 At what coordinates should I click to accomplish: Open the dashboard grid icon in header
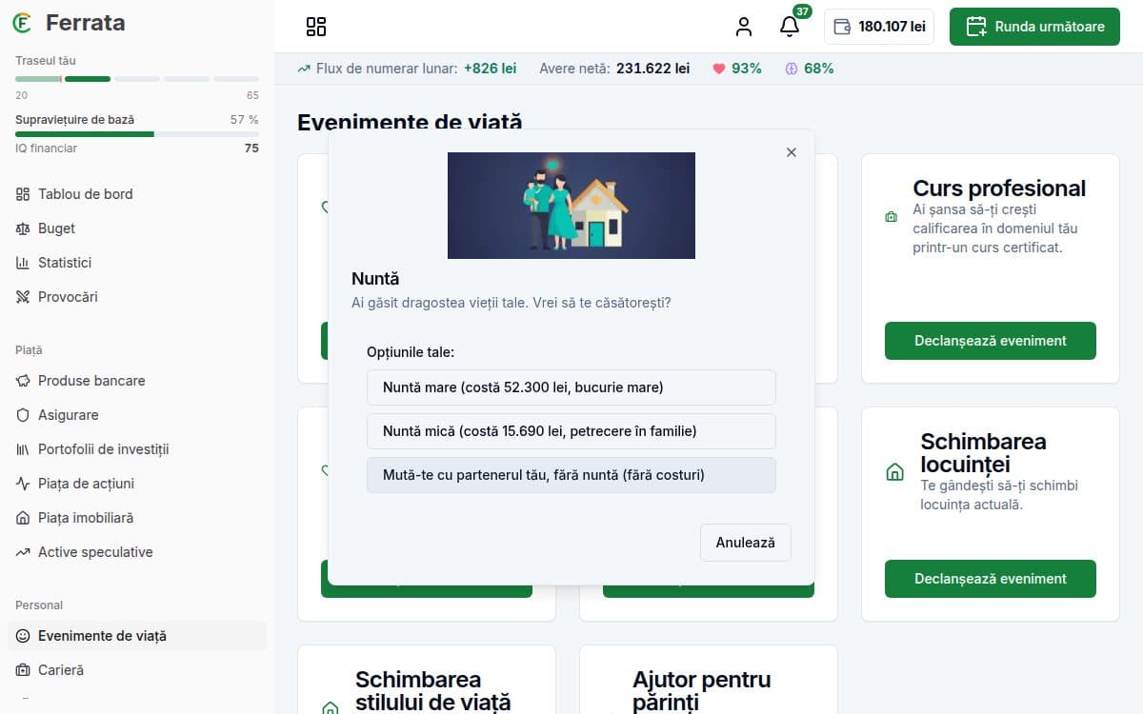point(316,27)
